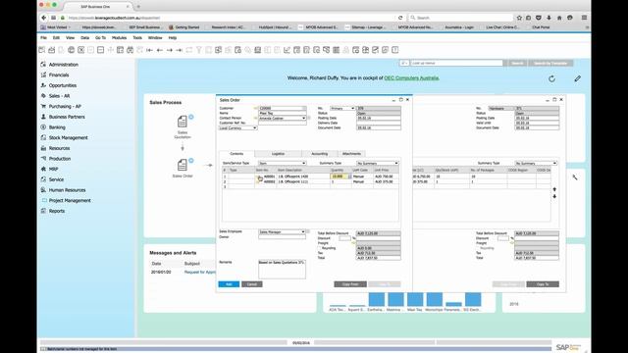Click the pencil edit cockpit icon
The width and height of the screenshot is (628, 353).
click(x=577, y=78)
